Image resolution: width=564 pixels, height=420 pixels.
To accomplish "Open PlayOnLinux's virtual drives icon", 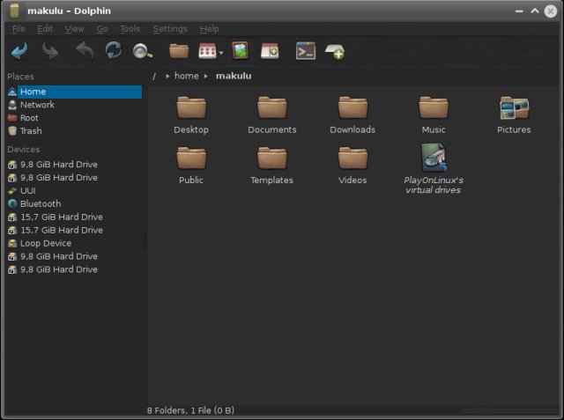I will pos(433,158).
